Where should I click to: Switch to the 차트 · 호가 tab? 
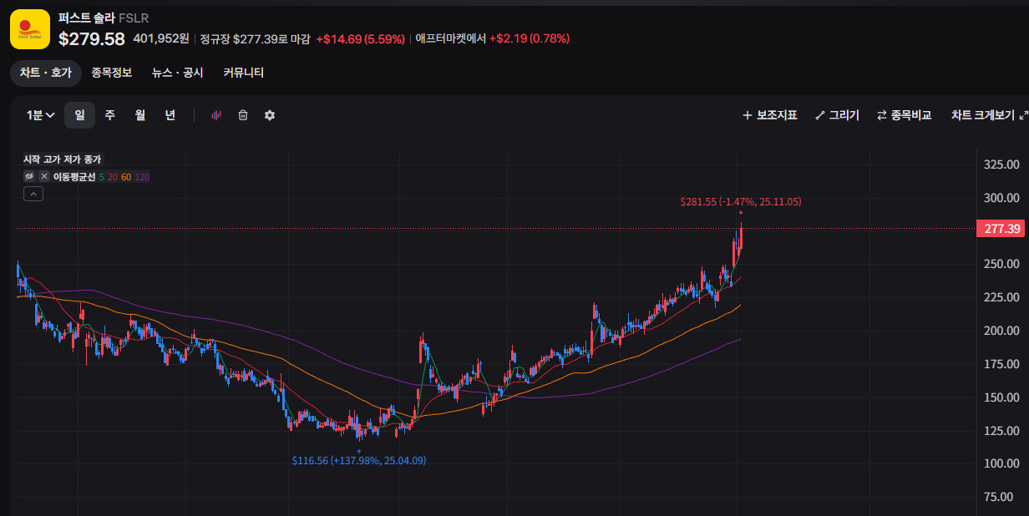point(46,73)
